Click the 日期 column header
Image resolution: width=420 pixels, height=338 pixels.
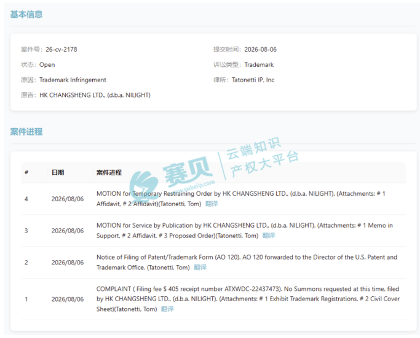pos(58,172)
